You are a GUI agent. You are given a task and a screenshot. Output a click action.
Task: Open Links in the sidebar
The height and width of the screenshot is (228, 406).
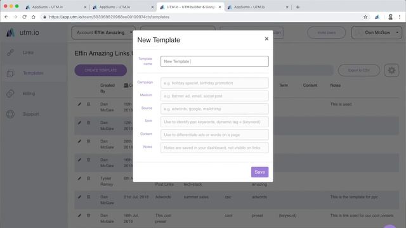pos(28,53)
